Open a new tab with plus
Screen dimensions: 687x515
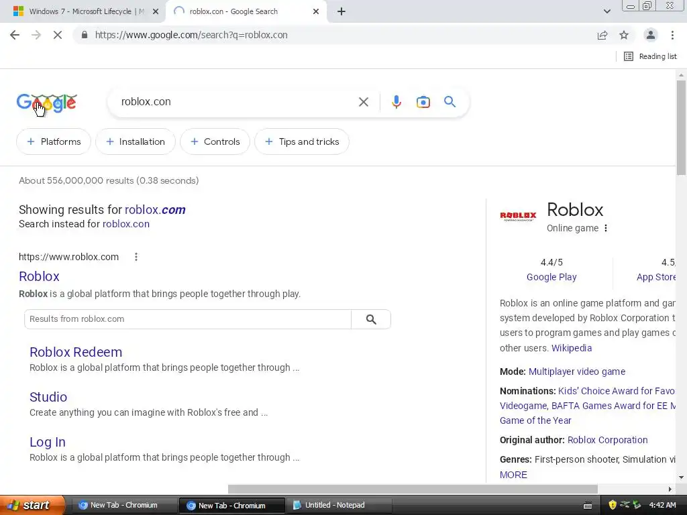point(341,11)
